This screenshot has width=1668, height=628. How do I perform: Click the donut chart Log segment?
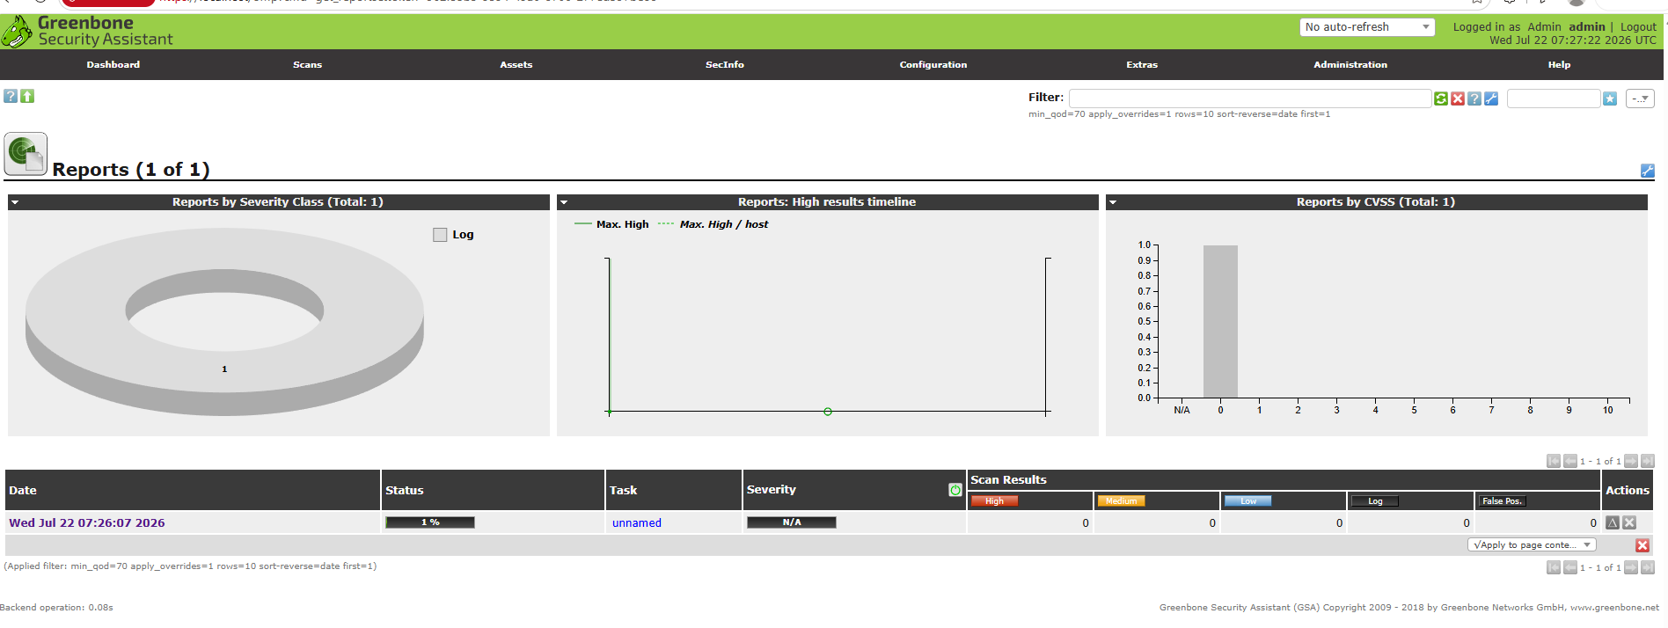click(x=224, y=369)
